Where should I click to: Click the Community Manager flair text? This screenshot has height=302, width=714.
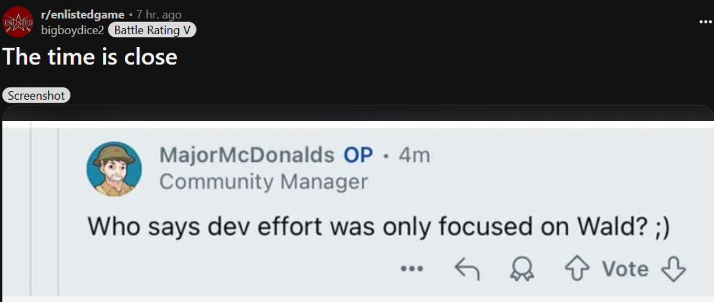[x=264, y=182]
